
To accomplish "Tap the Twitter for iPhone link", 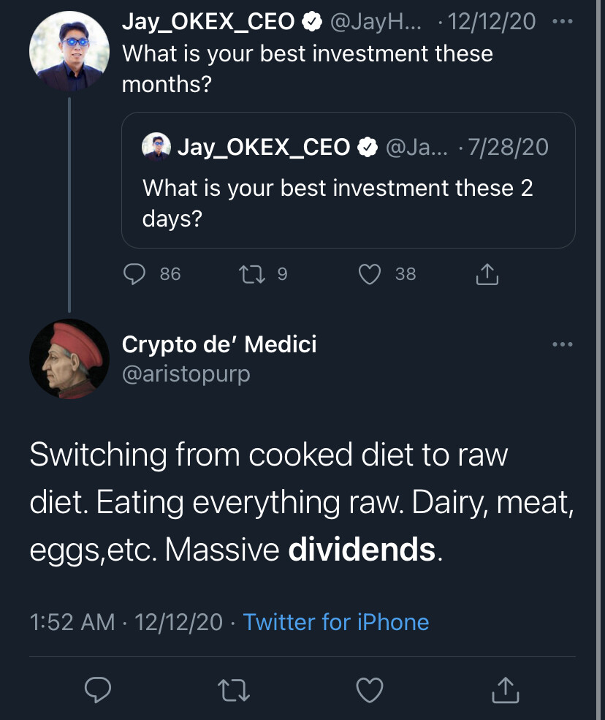I will click(335, 622).
